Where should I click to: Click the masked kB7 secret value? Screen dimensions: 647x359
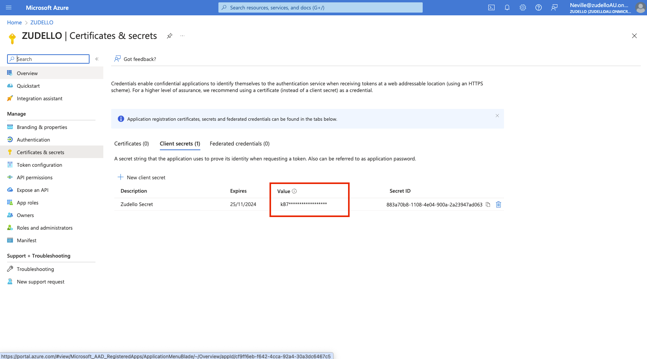pos(304,204)
